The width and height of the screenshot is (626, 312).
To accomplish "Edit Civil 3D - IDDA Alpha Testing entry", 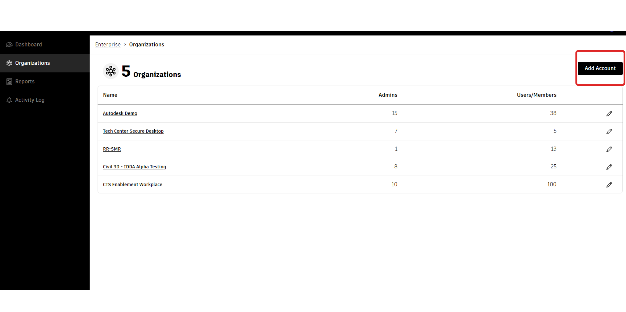I will tap(609, 167).
